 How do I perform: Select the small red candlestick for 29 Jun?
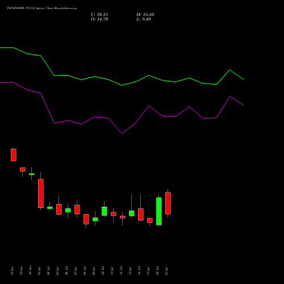coord(23,169)
